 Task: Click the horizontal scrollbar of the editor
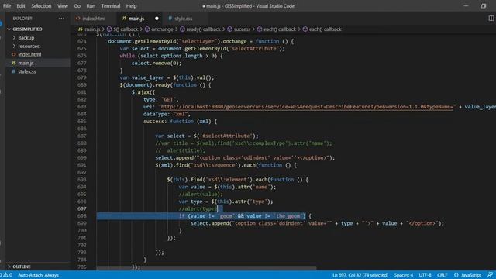(206, 268)
